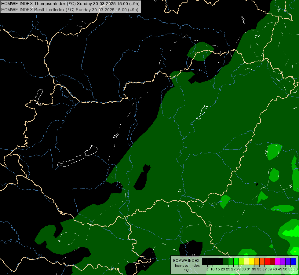Click the magenta 40-45 legend swatch

coord(278,261)
